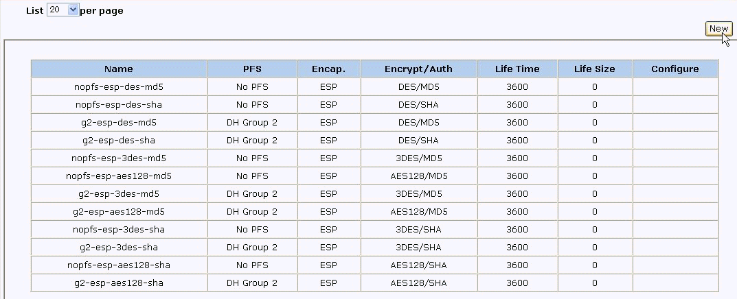Image resolution: width=737 pixels, height=299 pixels.
Task: Click the New button
Action: pos(718,29)
